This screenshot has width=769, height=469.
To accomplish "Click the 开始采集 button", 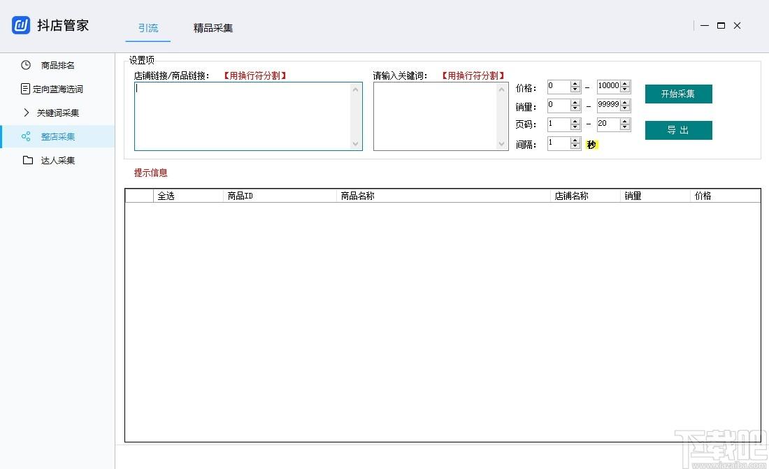I will (x=678, y=94).
